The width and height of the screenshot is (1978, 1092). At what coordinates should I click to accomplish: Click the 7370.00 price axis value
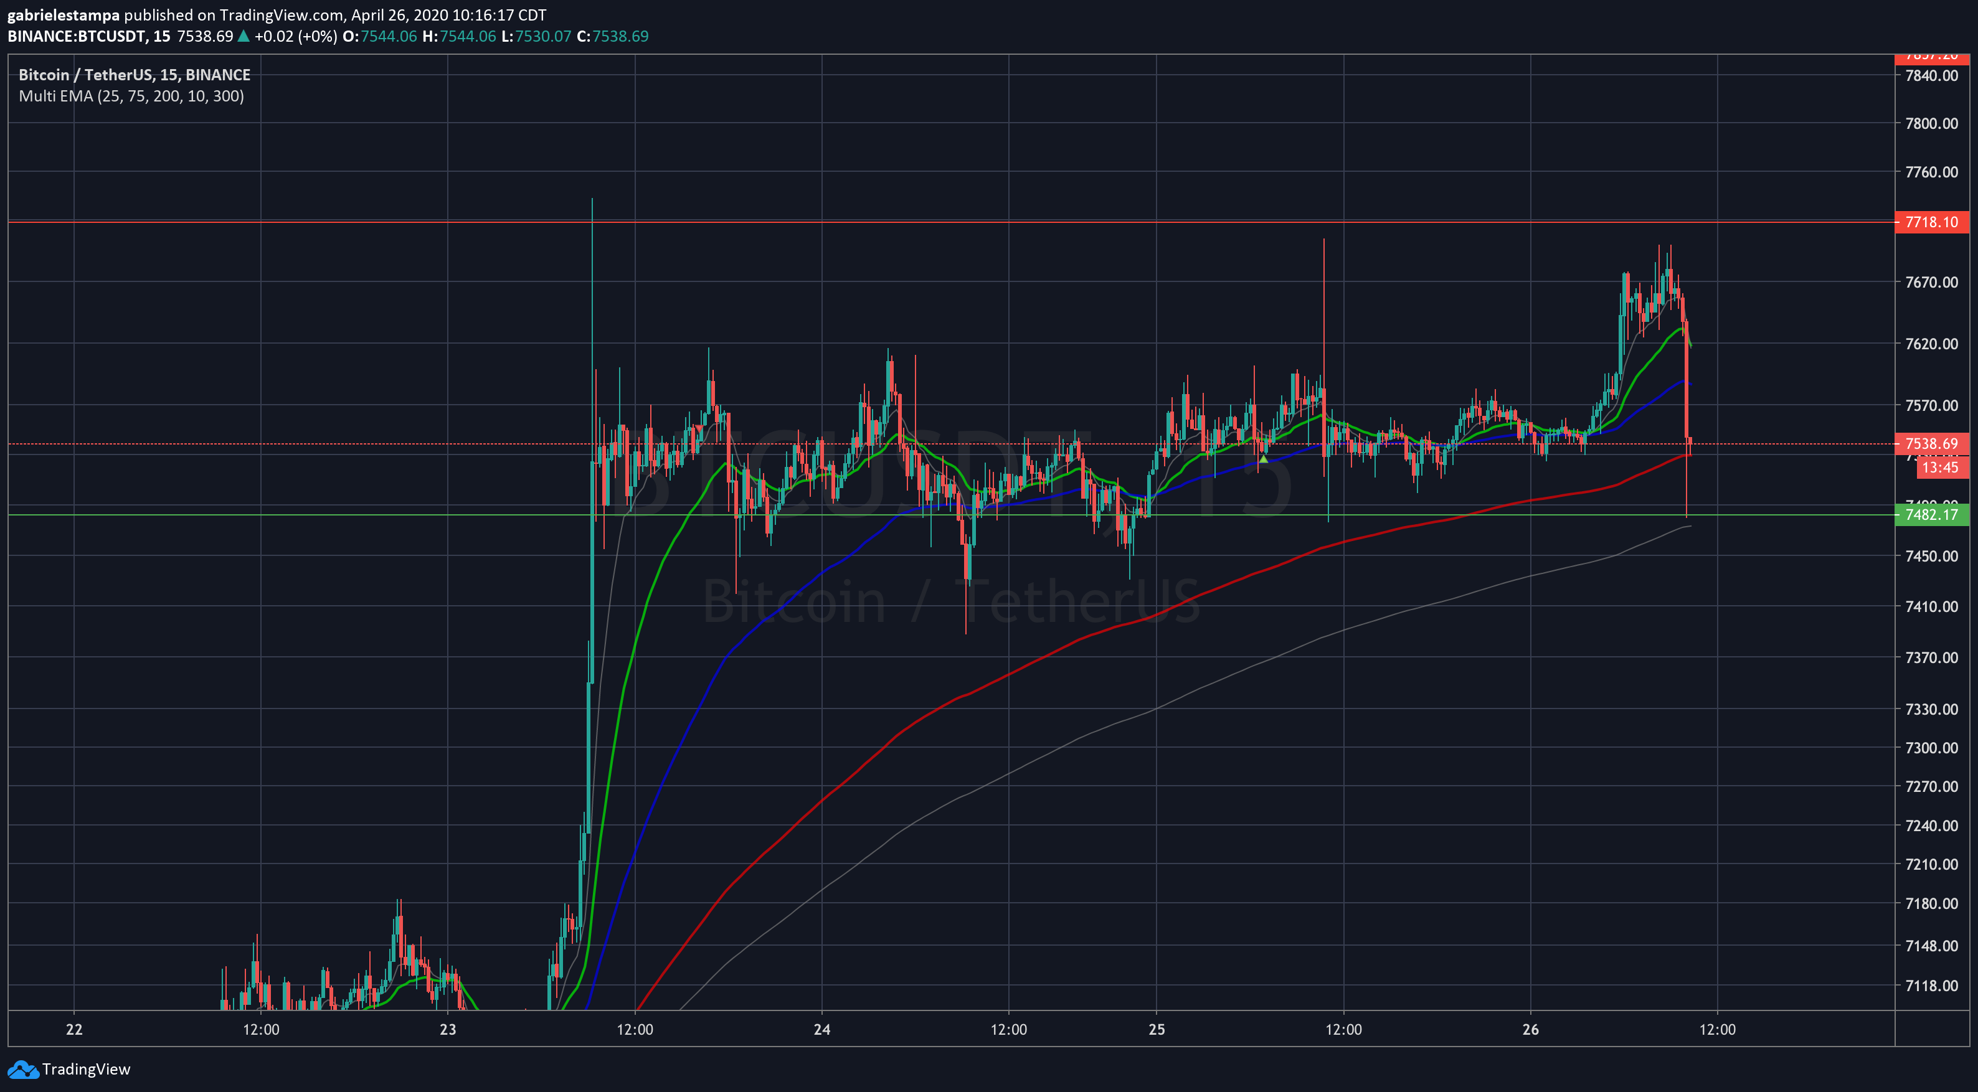pyautogui.click(x=1931, y=657)
